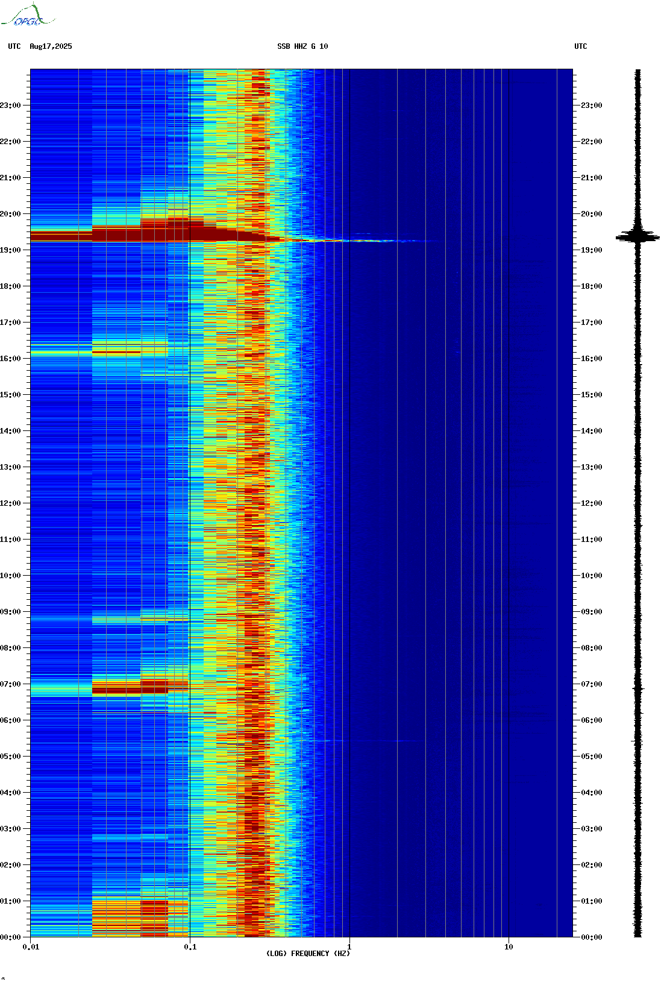This screenshot has height=985, width=664.
Task: Click the left axis '23:00' time label
Action: click(10, 105)
